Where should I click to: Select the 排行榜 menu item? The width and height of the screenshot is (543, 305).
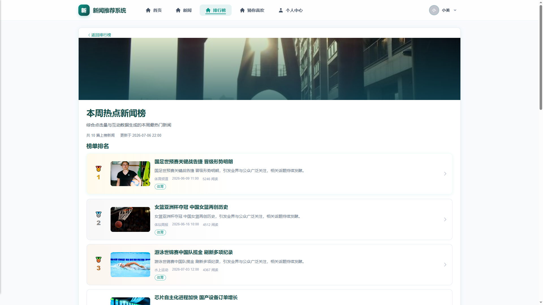point(216,10)
